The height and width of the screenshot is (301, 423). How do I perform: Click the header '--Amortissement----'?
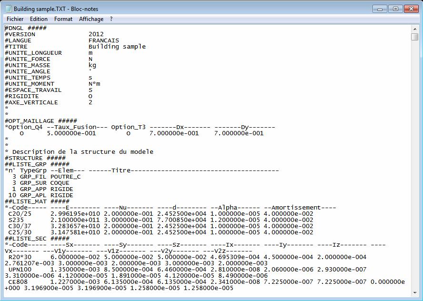(300, 208)
